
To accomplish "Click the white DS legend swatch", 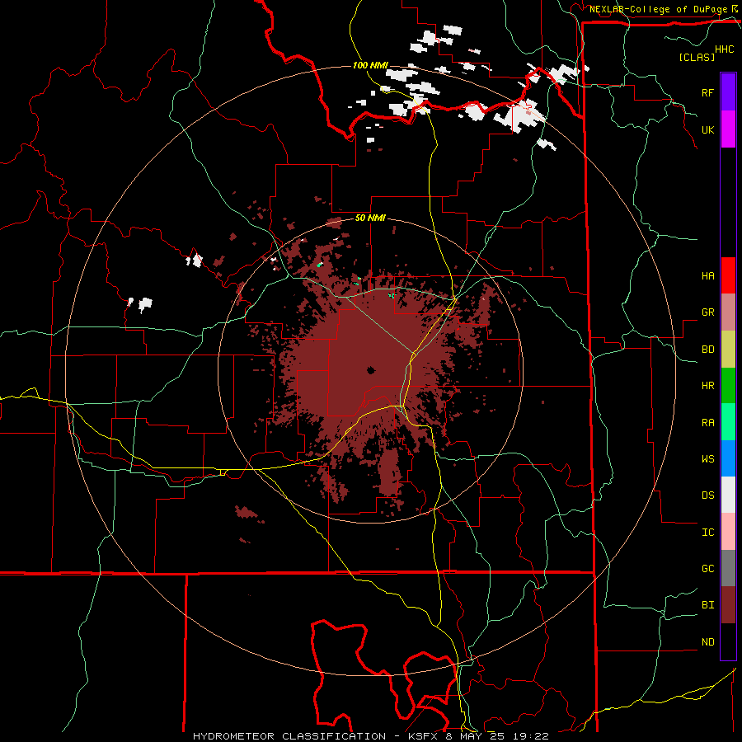I will pos(728,495).
